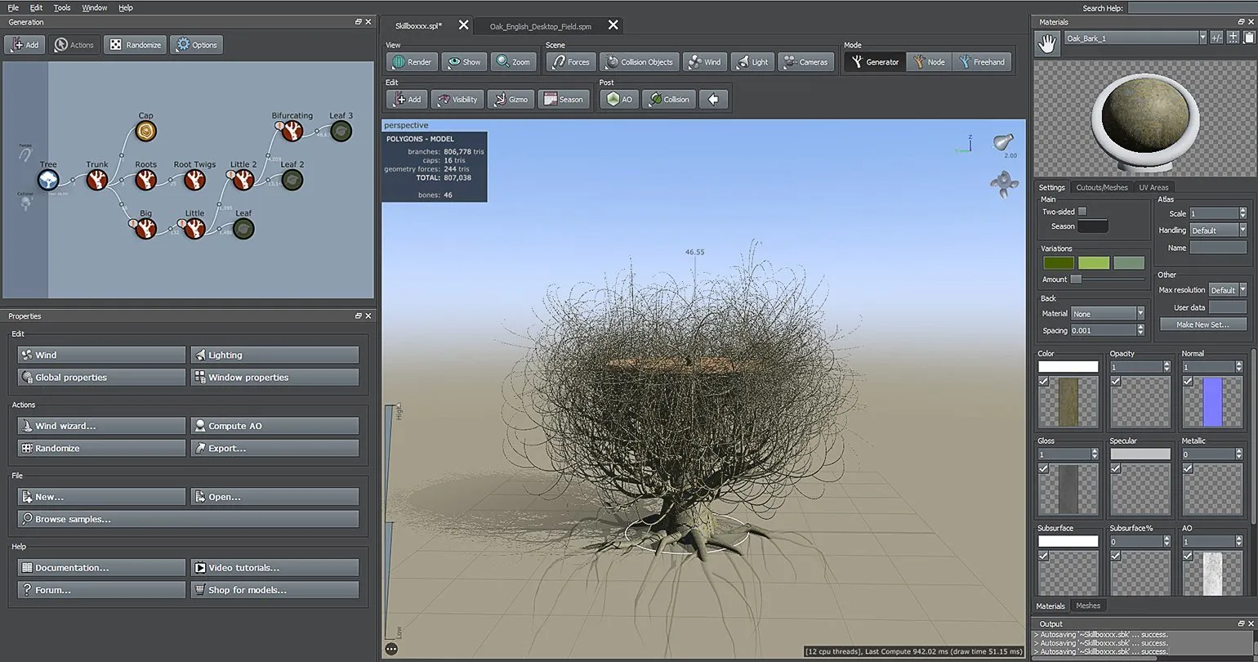Click the Render toolbar button
The height and width of the screenshot is (662, 1258).
[x=412, y=62]
